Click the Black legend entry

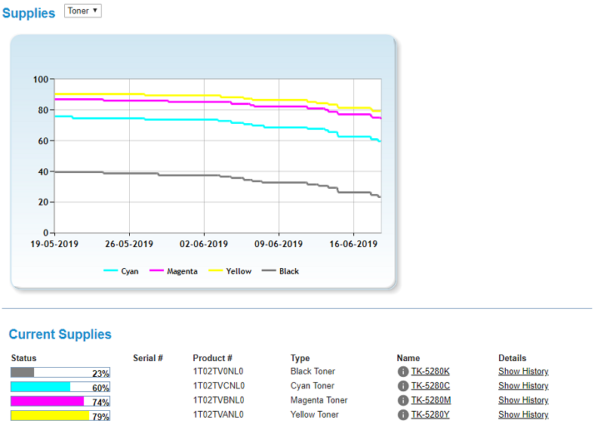pos(280,271)
